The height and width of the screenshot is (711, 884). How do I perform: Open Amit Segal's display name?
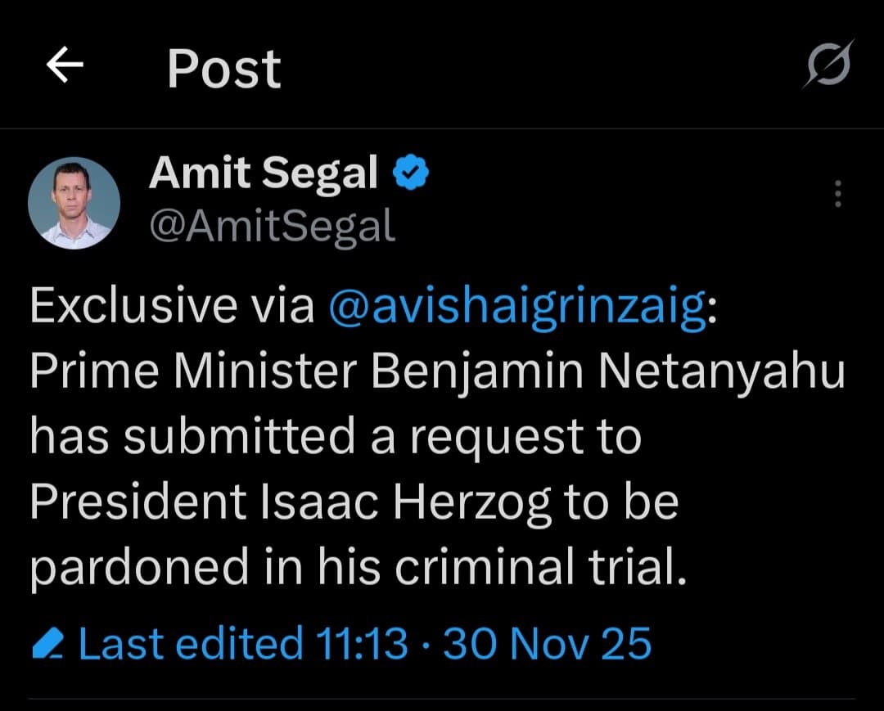[262, 172]
